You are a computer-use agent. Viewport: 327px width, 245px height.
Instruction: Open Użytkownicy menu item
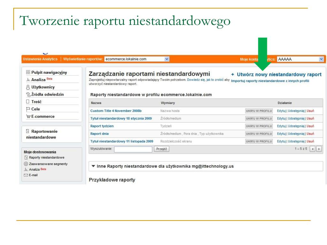click(43, 87)
